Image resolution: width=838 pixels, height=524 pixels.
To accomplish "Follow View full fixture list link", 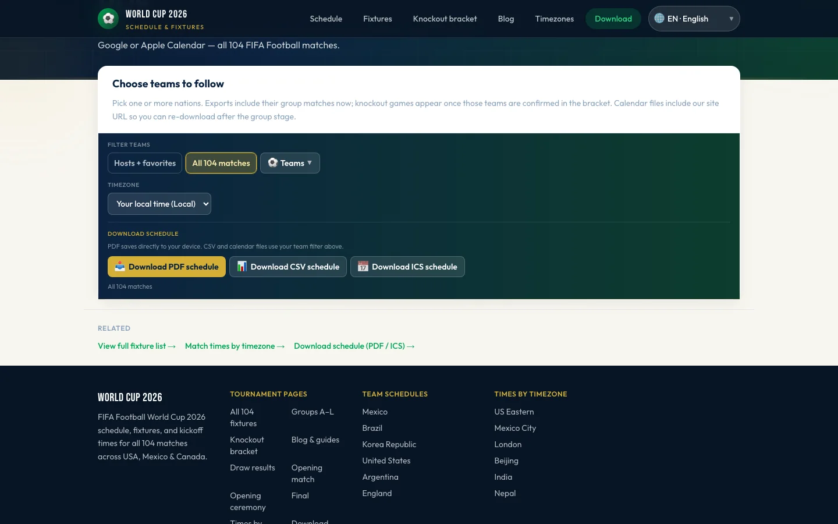I will coord(137,346).
